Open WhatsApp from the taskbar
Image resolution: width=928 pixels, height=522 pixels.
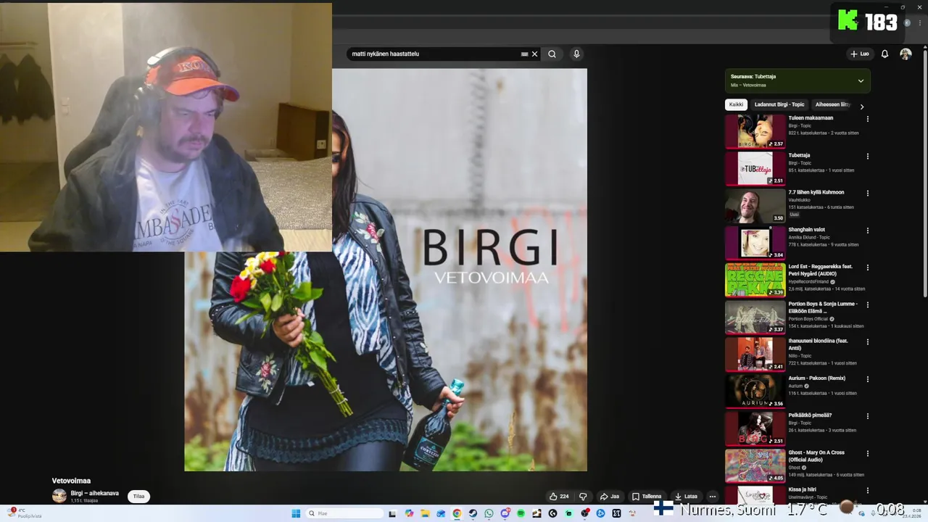[489, 513]
